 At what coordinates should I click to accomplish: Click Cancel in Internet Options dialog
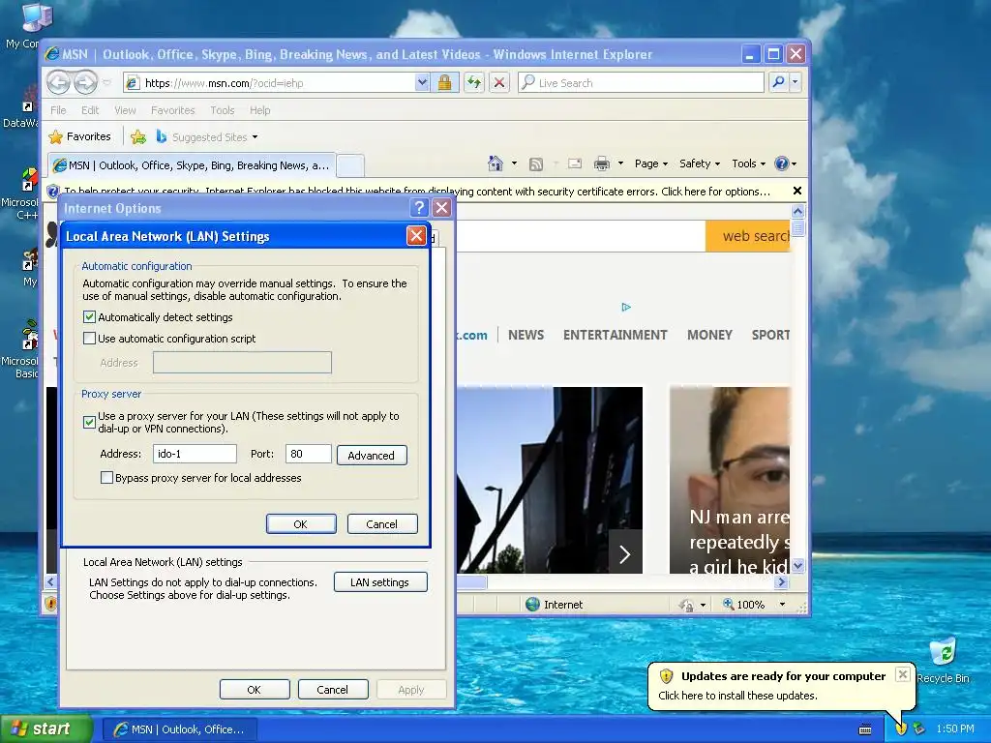(x=333, y=689)
